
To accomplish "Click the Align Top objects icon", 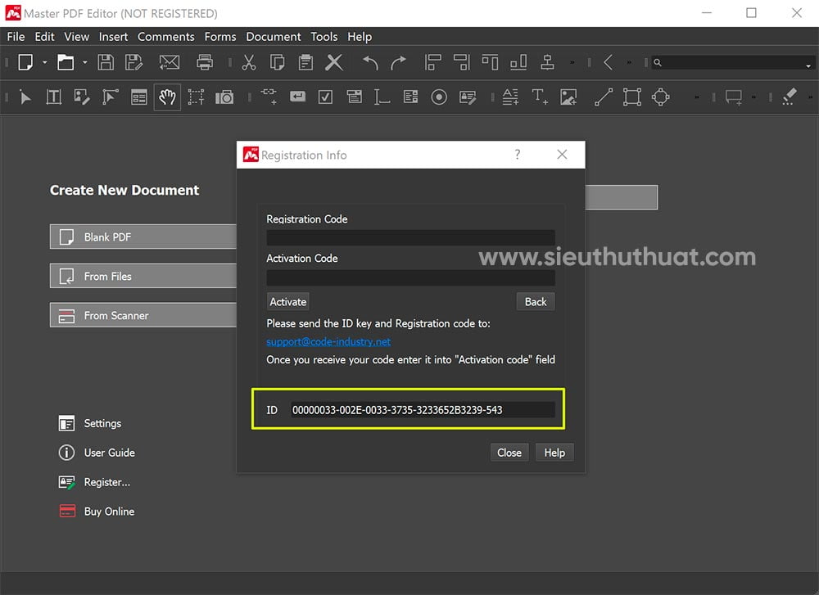I will point(490,63).
